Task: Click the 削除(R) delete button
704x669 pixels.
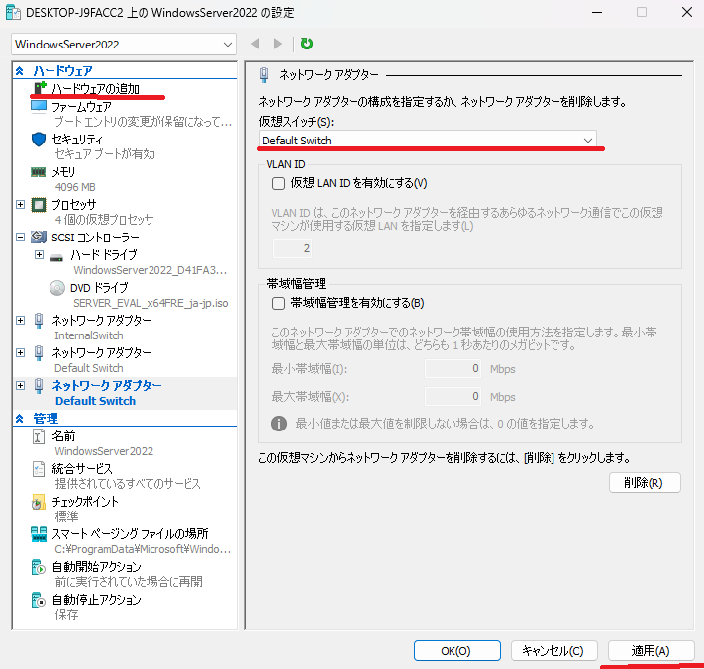Action: 645,482
